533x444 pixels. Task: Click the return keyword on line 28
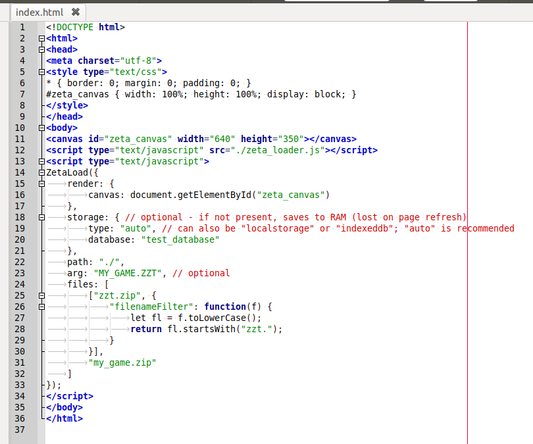pos(146,329)
